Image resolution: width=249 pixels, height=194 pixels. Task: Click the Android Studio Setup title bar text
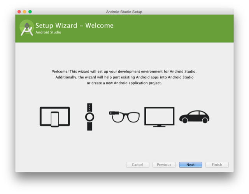click(x=124, y=12)
